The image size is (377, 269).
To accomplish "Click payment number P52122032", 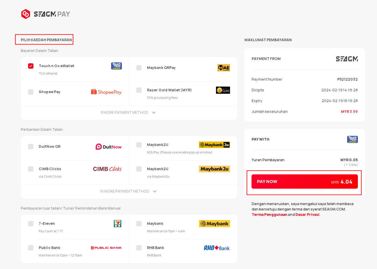I will [347, 79].
